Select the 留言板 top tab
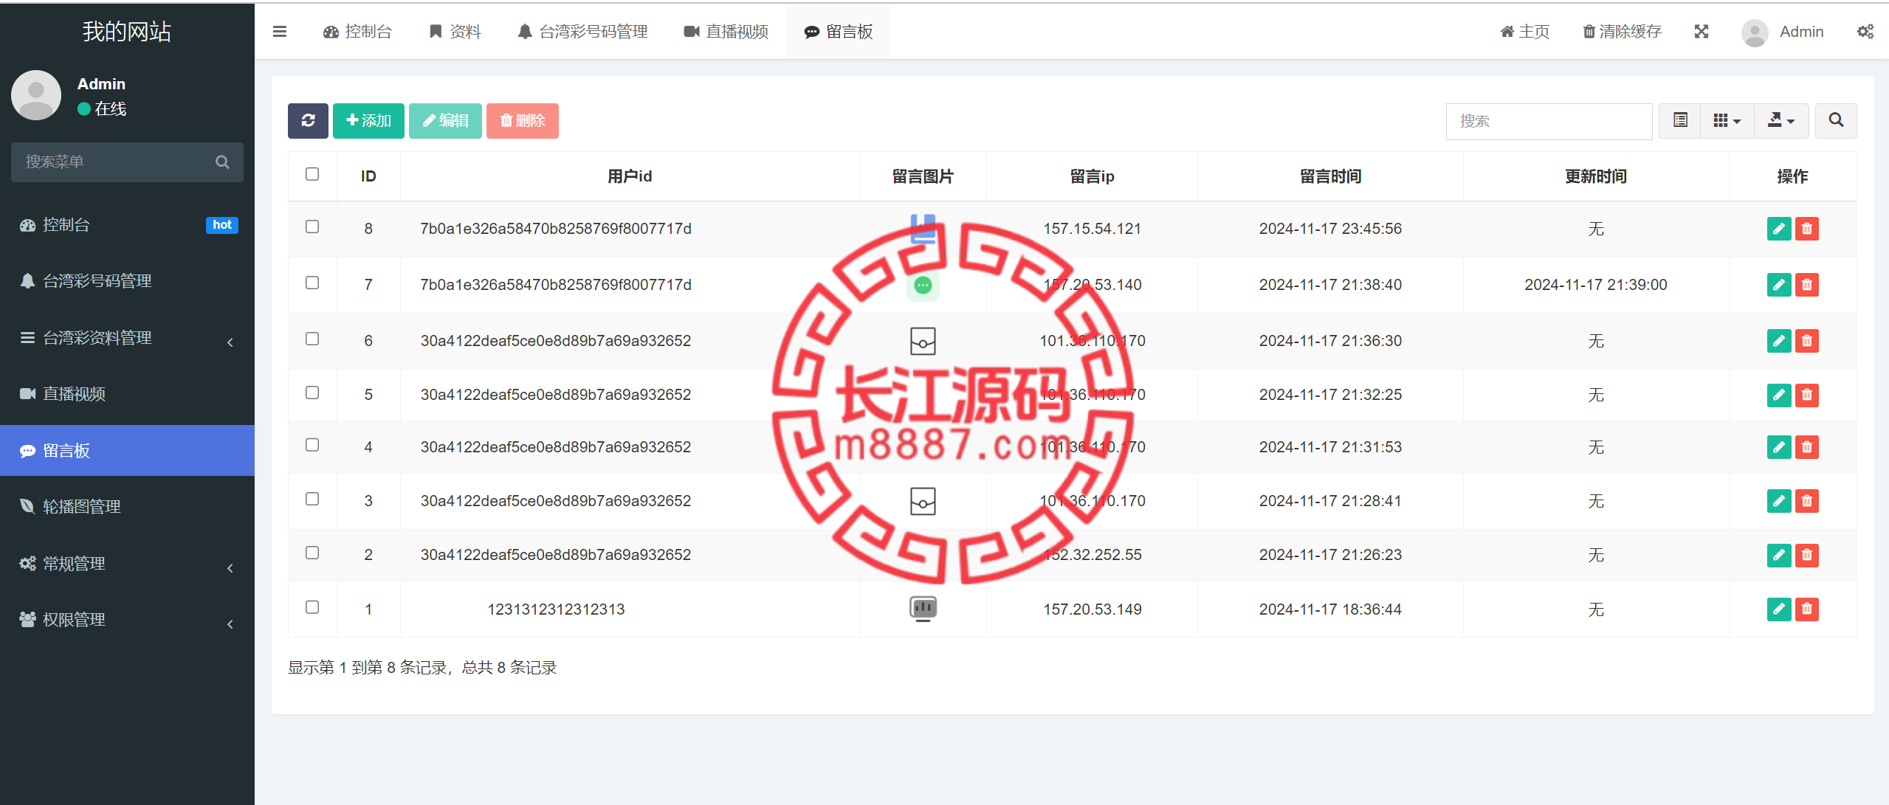The image size is (1889, 805). tap(839, 32)
